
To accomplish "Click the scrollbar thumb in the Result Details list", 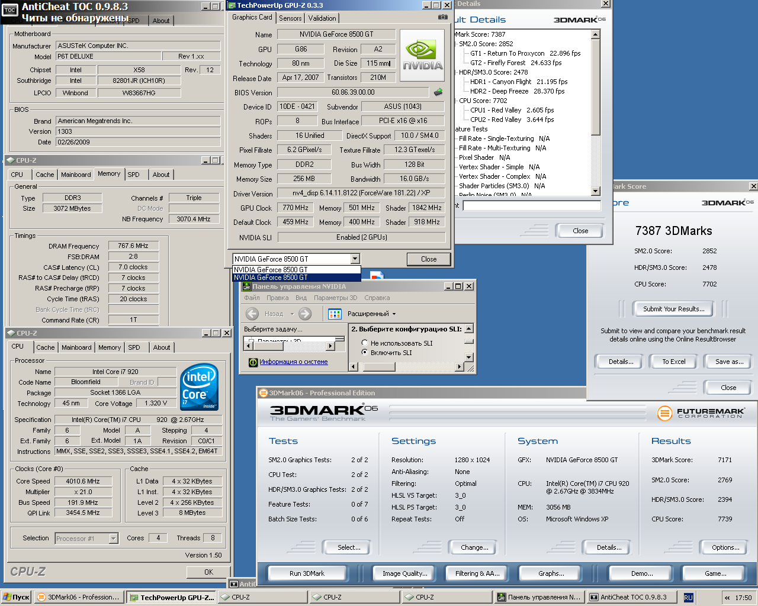I will (x=596, y=86).
